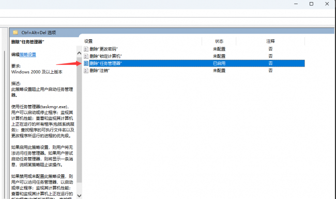Click the description pane scroll up arrow

(79, 53)
